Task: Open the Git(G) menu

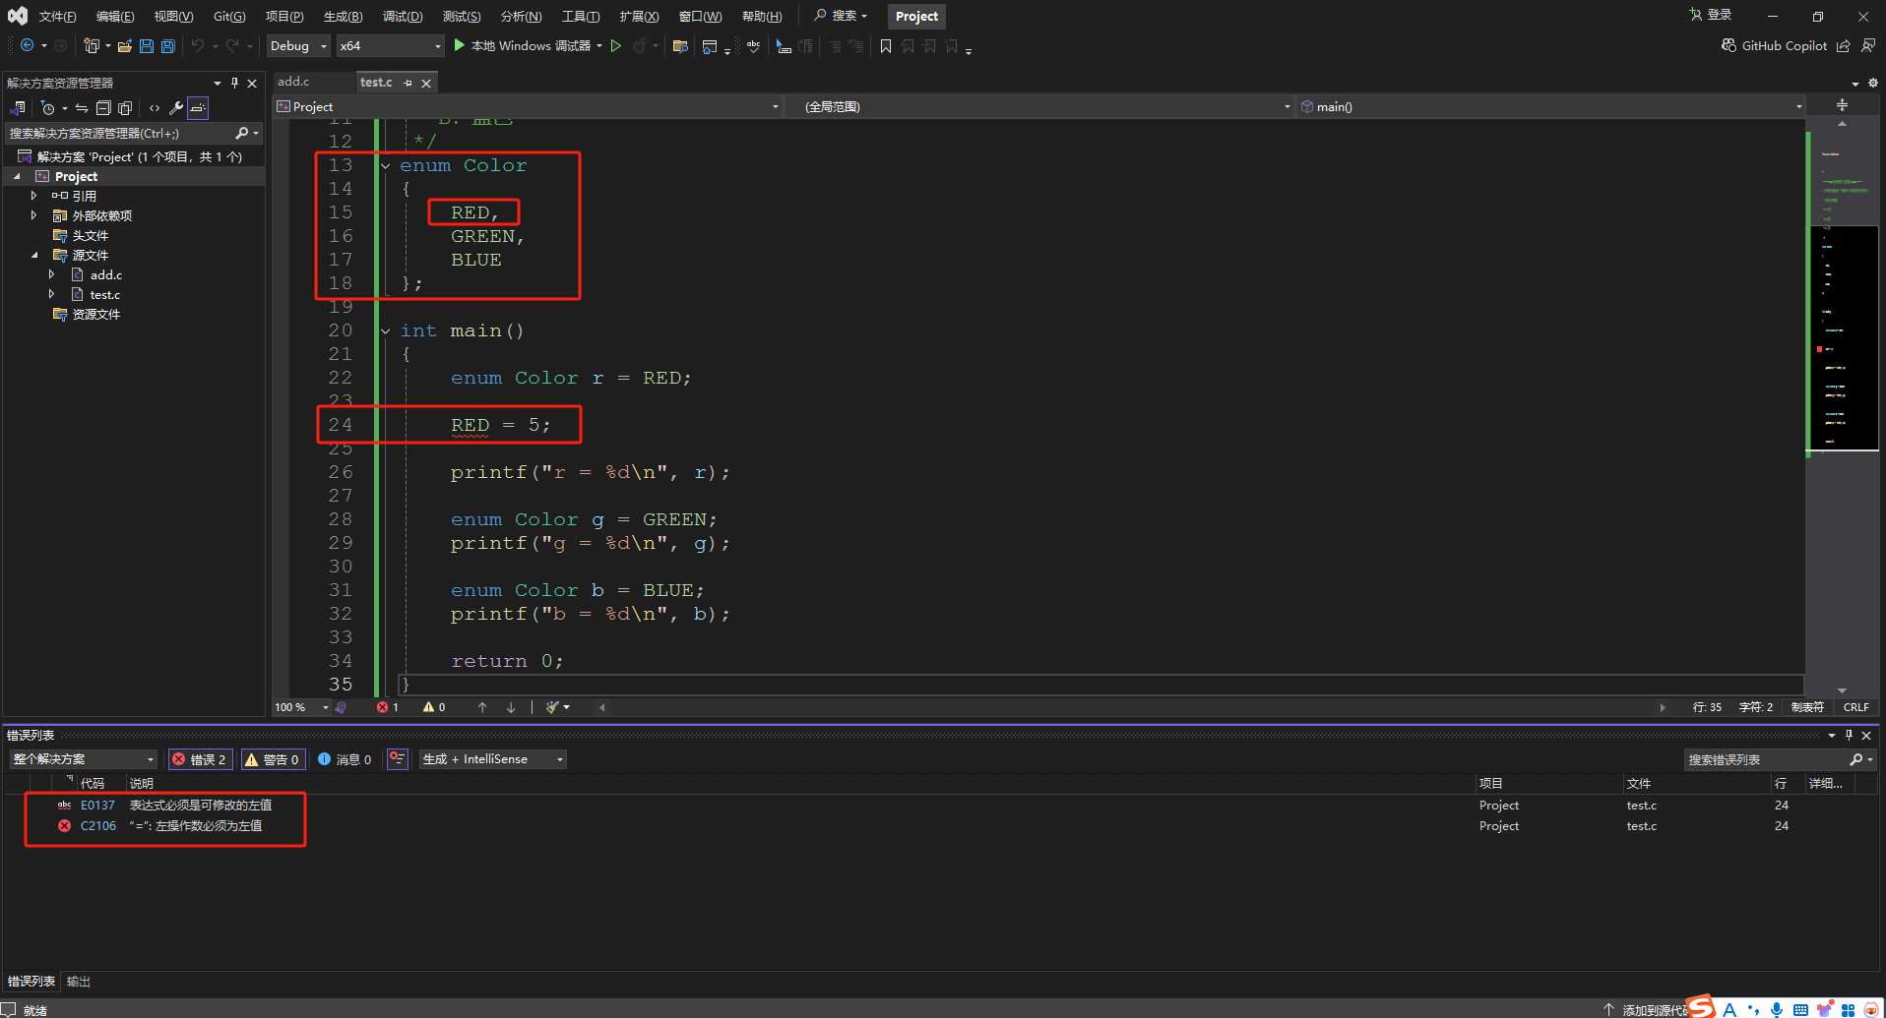Action: click(229, 16)
